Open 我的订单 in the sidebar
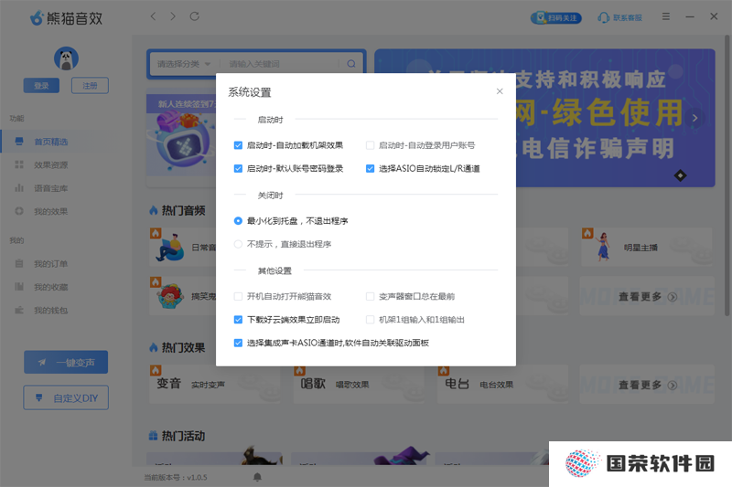This screenshot has width=732, height=487. point(50,264)
